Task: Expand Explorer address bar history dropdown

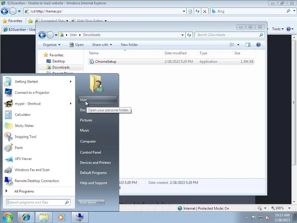Action: pyautogui.click(x=182, y=35)
